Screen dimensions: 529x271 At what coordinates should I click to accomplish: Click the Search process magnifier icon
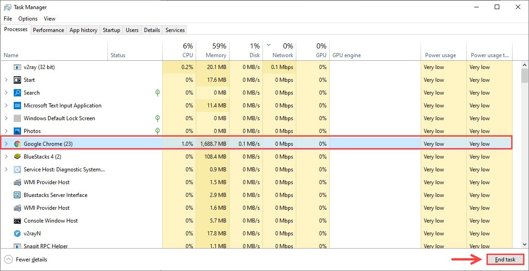(x=17, y=93)
